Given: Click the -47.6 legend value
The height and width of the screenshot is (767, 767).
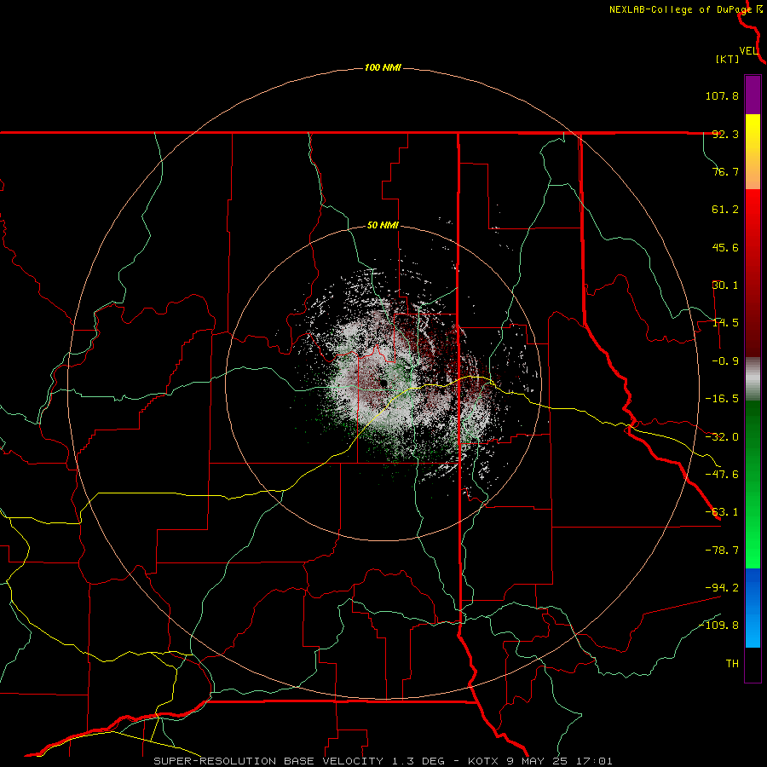Looking at the screenshot, I should coord(722,475).
